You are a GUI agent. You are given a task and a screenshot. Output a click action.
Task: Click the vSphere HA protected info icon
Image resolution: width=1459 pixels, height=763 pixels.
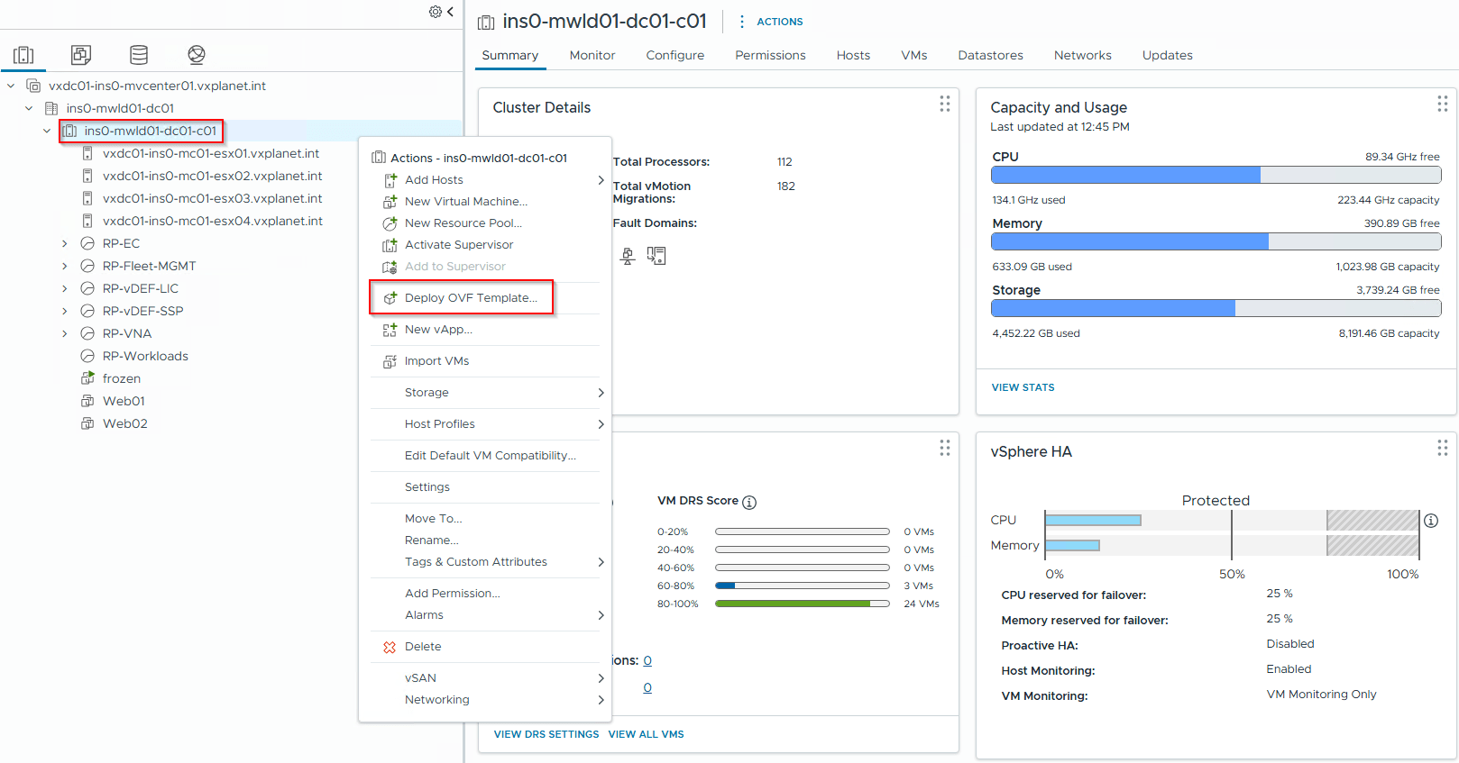tap(1431, 521)
